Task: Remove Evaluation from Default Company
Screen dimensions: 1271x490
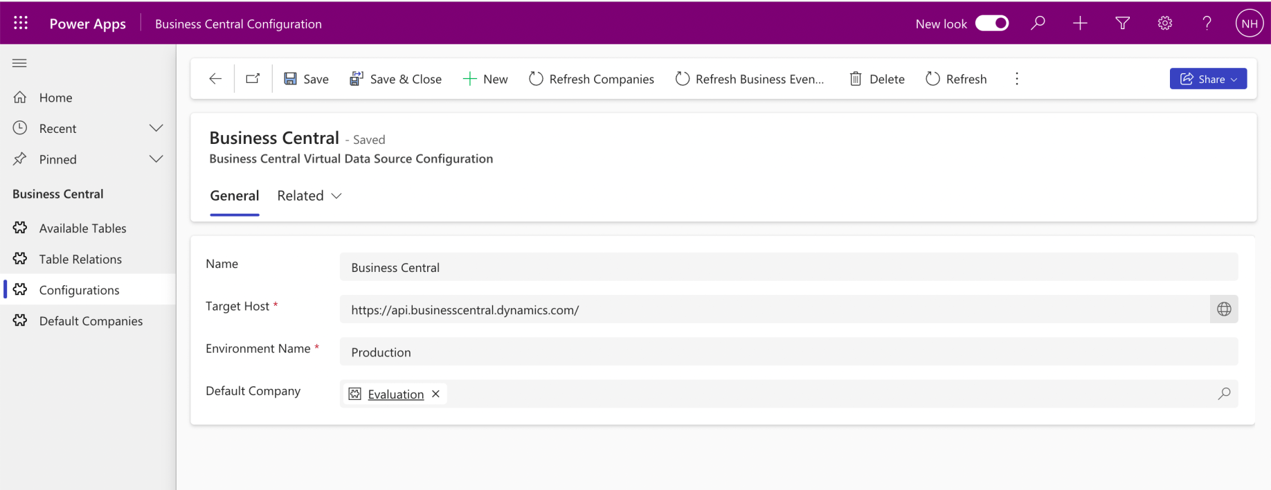Action: tap(435, 394)
